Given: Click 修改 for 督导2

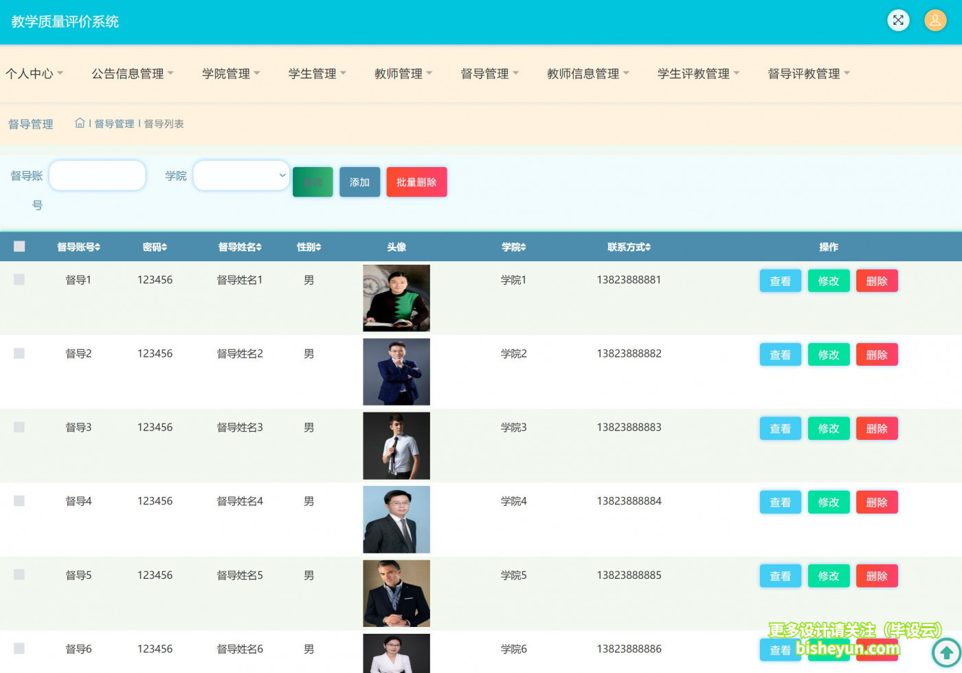Looking at the screenshot, I should [x=829, y=354].
